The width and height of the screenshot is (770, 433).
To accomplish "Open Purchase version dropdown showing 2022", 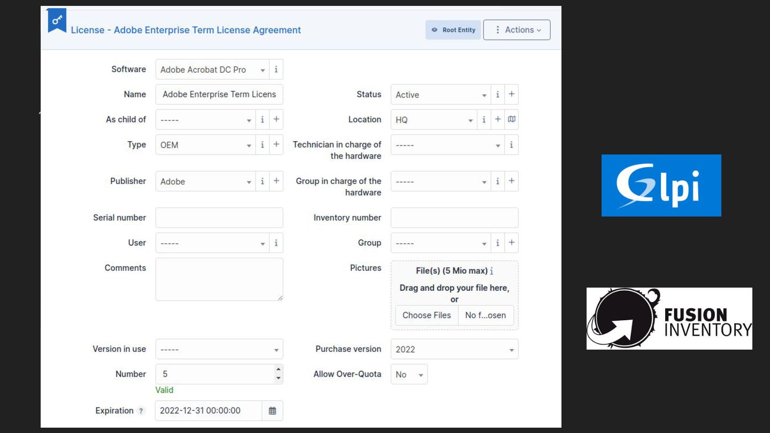I will [455, 349].
